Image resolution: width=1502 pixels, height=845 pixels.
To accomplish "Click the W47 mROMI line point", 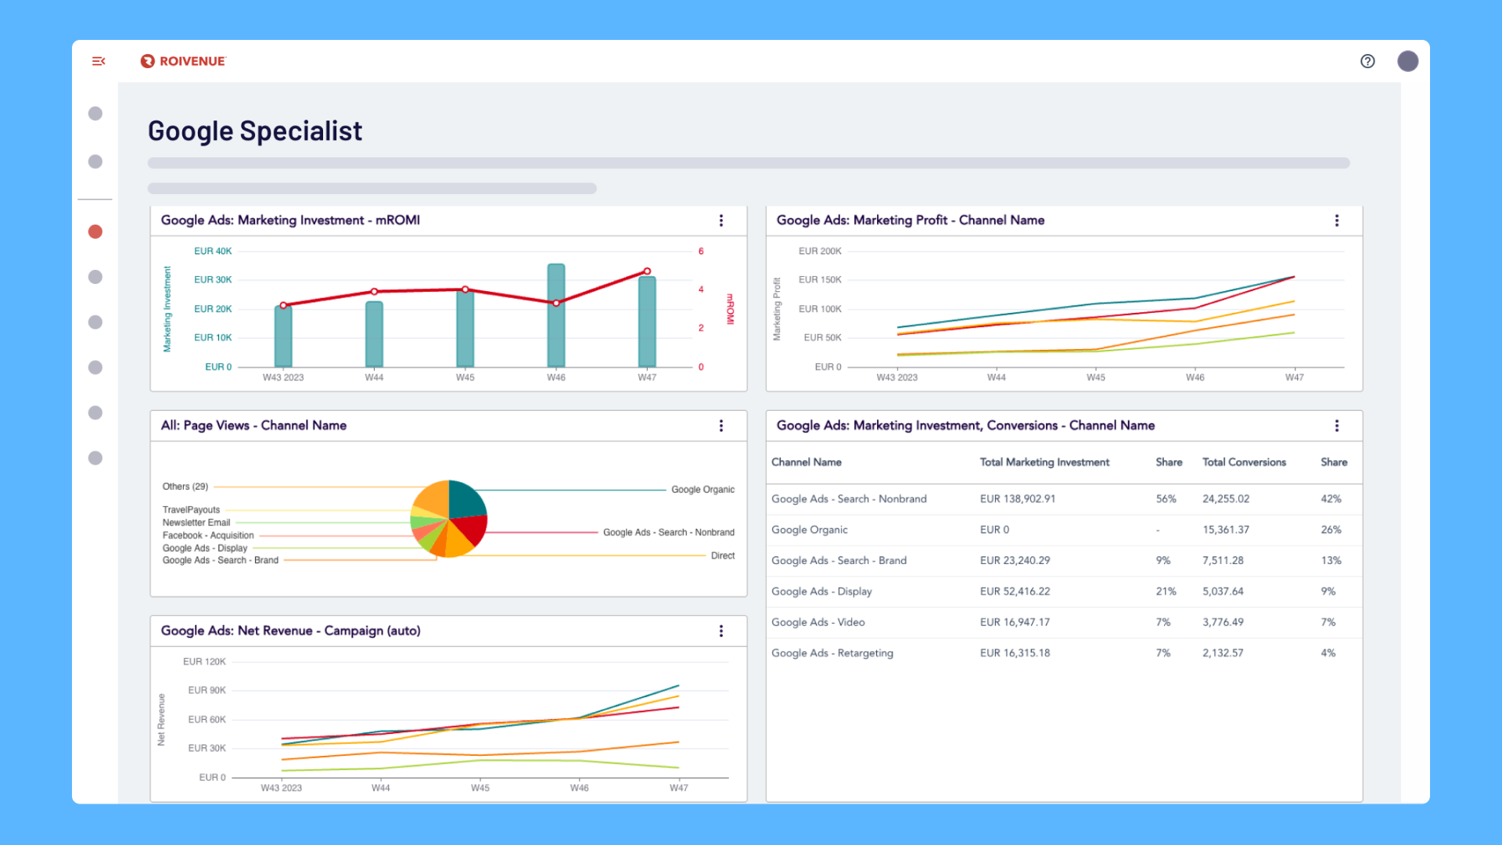I will click(x=647, y=271).
